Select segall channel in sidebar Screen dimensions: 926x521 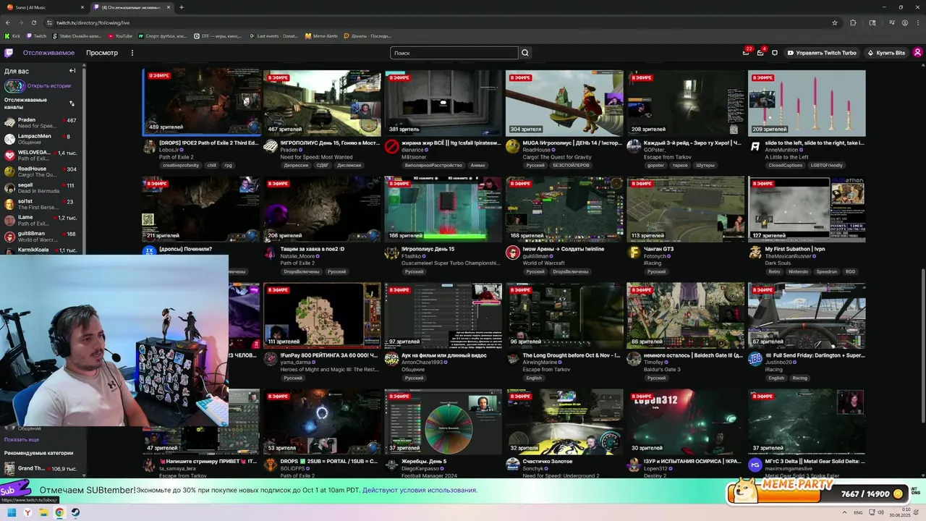click(x=41, y=188)
